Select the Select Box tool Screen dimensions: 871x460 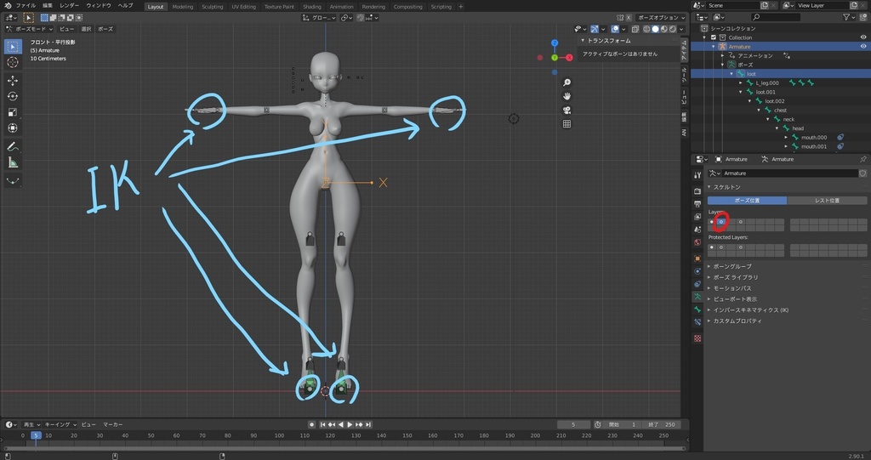click(12, 46)
